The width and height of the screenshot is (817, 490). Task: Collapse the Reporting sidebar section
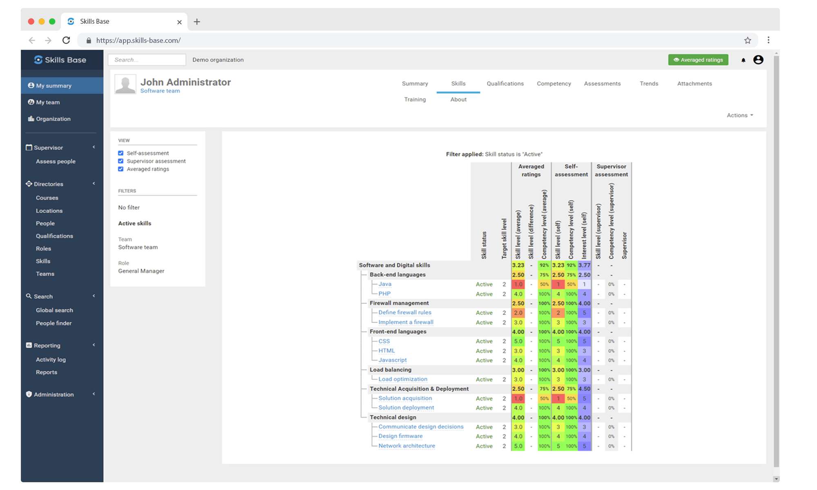(x=94, y=345)
